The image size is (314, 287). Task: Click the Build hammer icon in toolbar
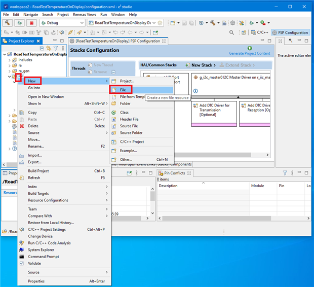tap(8, 23)
